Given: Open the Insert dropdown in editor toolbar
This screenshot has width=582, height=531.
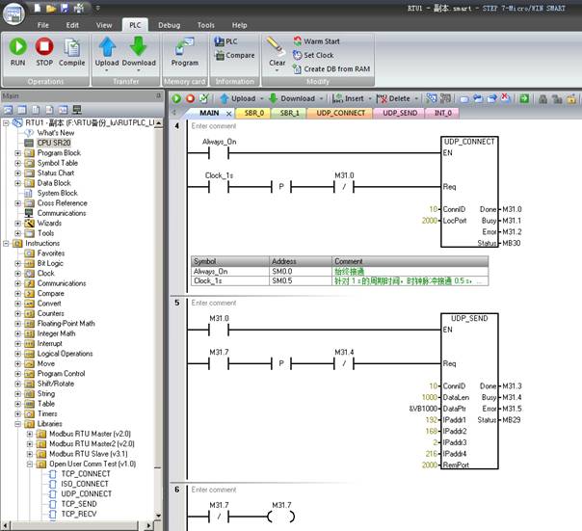Looking at the screenshot, I should [356, 98].
